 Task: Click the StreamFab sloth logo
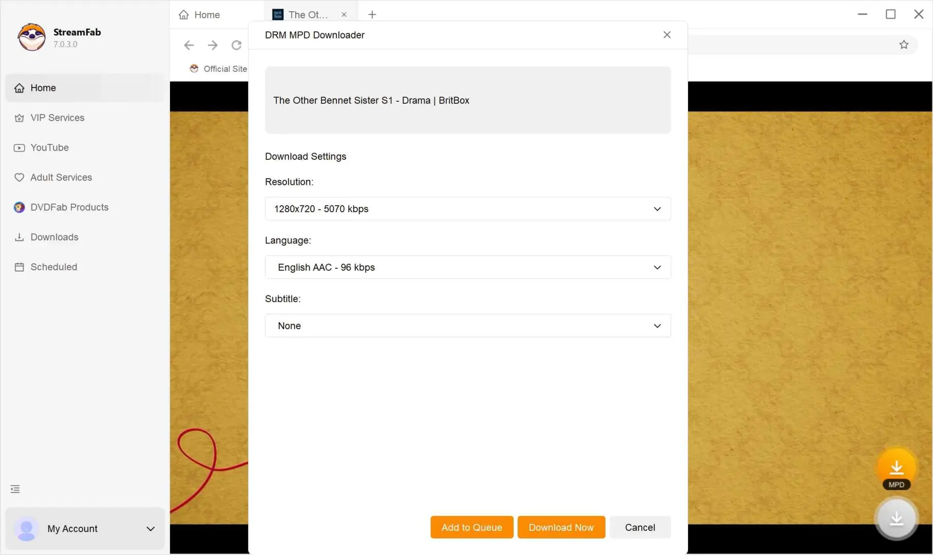tap(31, 37)
